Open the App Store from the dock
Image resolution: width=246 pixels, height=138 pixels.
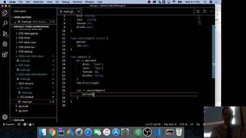[116, 132]
